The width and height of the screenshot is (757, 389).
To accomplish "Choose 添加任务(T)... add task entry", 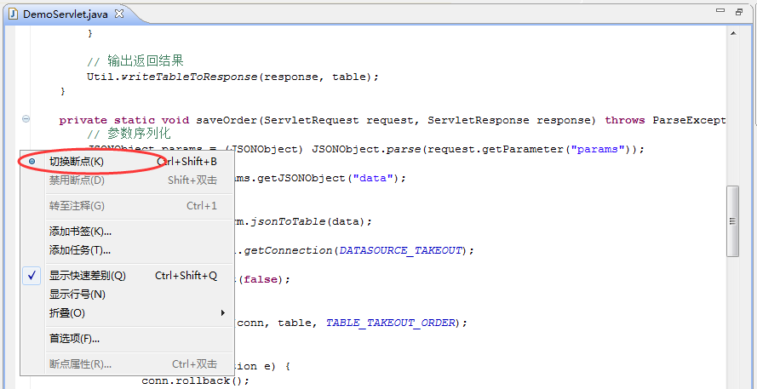I will point(128,250).
